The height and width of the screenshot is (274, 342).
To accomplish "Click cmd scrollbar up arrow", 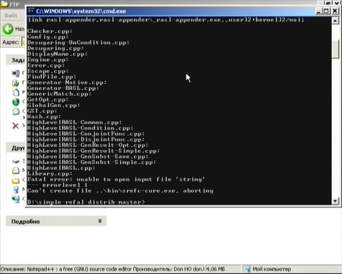I will (x=335, y=21).
